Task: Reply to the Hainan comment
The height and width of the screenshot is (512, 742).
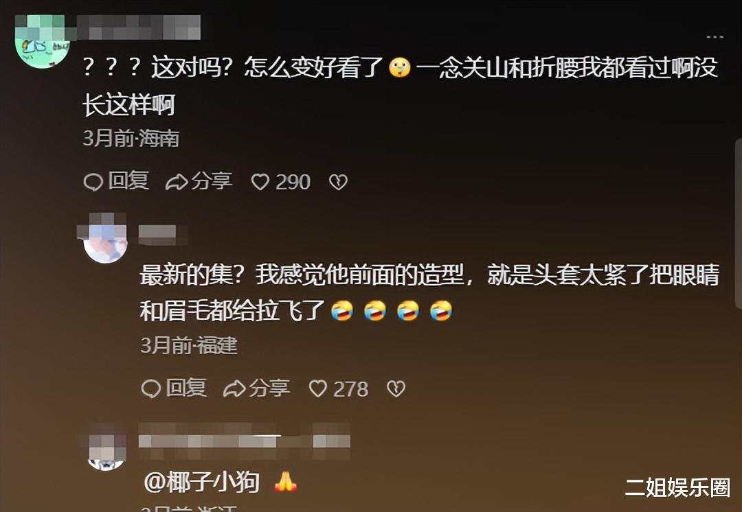Action: (x=116, y=181)
